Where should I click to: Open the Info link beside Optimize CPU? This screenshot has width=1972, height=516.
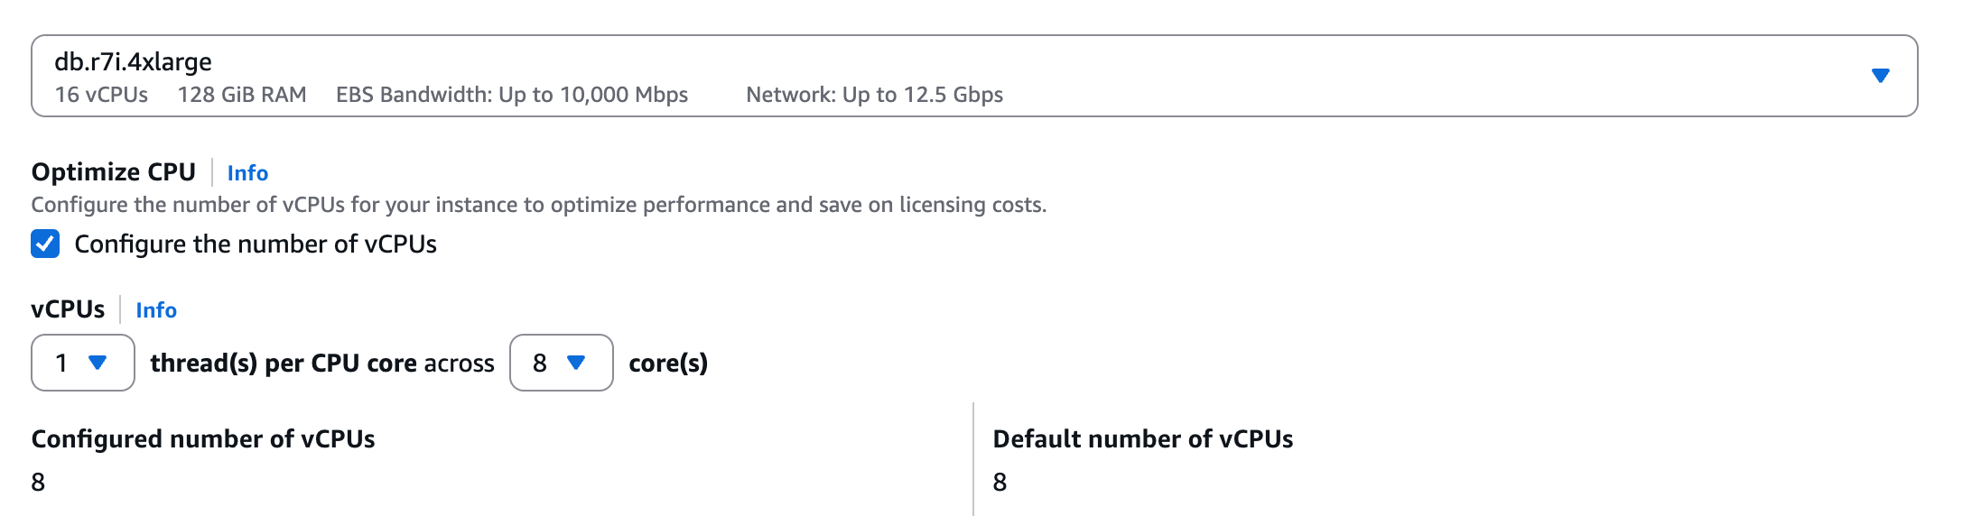pyautogui.click(x=247, y=172)
